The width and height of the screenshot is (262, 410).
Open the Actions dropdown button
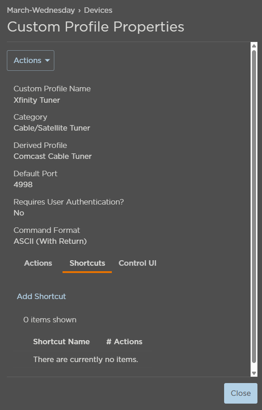pos(31,60)
